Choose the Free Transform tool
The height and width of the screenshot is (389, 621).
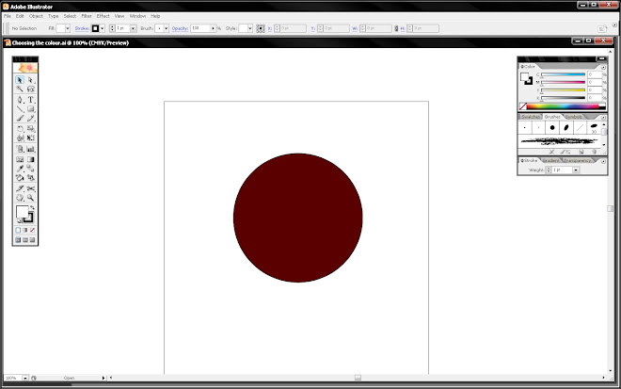coord(30,138)
